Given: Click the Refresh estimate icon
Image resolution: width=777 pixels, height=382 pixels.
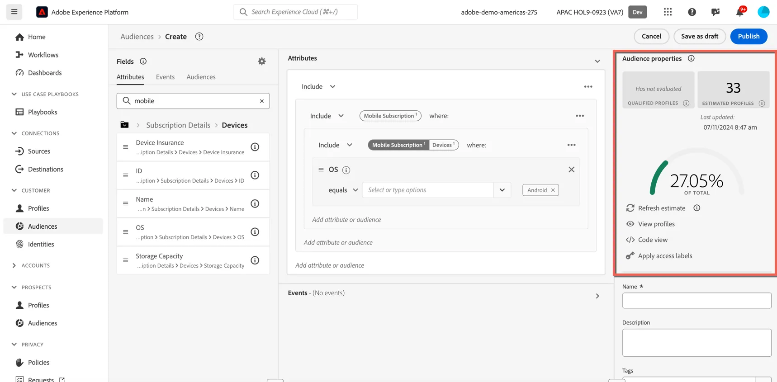Looking at the screenshot, I should tap(630, 208).
